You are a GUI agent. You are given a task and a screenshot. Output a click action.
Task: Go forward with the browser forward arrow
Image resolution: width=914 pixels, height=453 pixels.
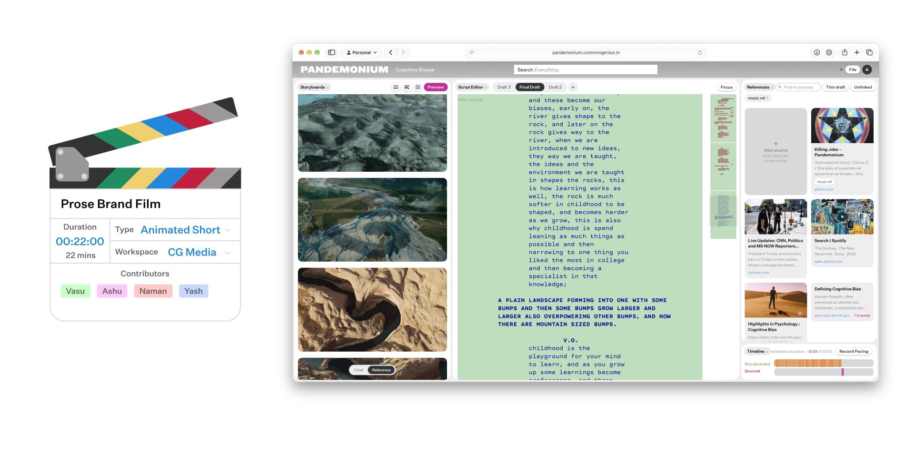(x=403, y=52)
